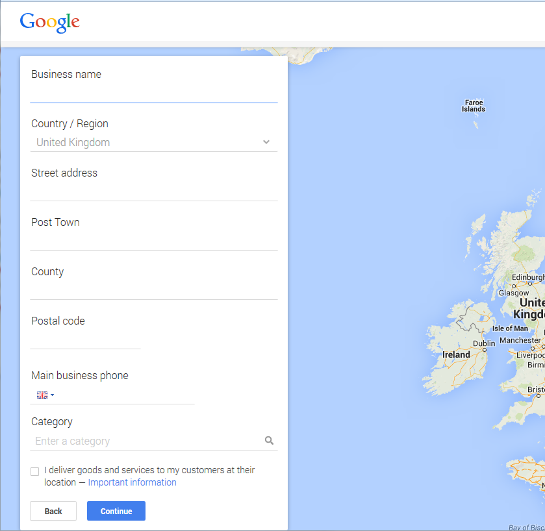The height and width of the screenshot is (531, 545).
Task: Click the UK flag phone country selector
Action: tap(42, 395)
